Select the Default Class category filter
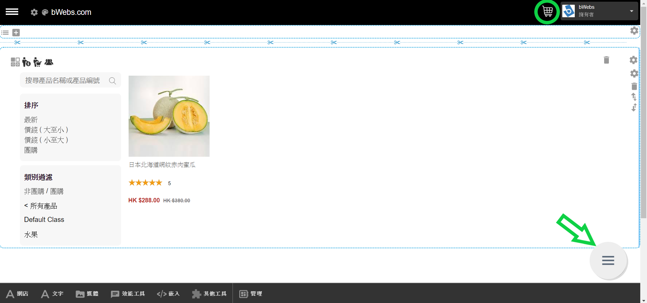 pos(44,220)
